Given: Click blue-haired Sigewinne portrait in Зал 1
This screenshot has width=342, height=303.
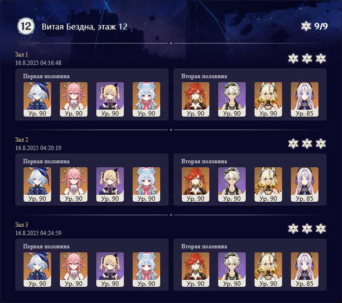Looking at the screenshot, I should (146, 99).
